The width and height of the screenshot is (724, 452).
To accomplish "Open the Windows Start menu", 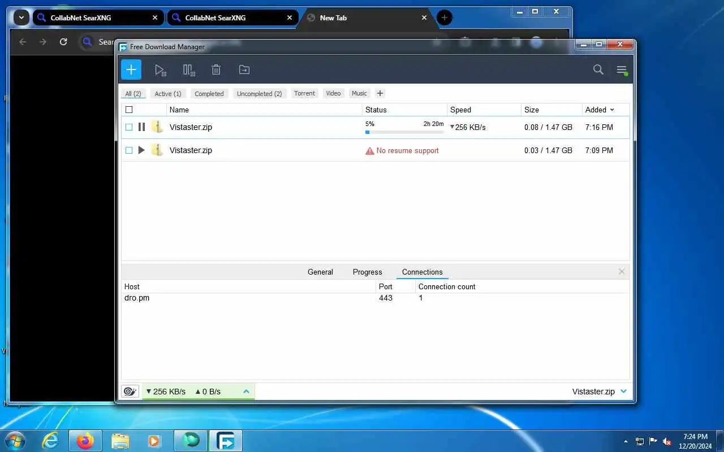I will pos(15,441).
